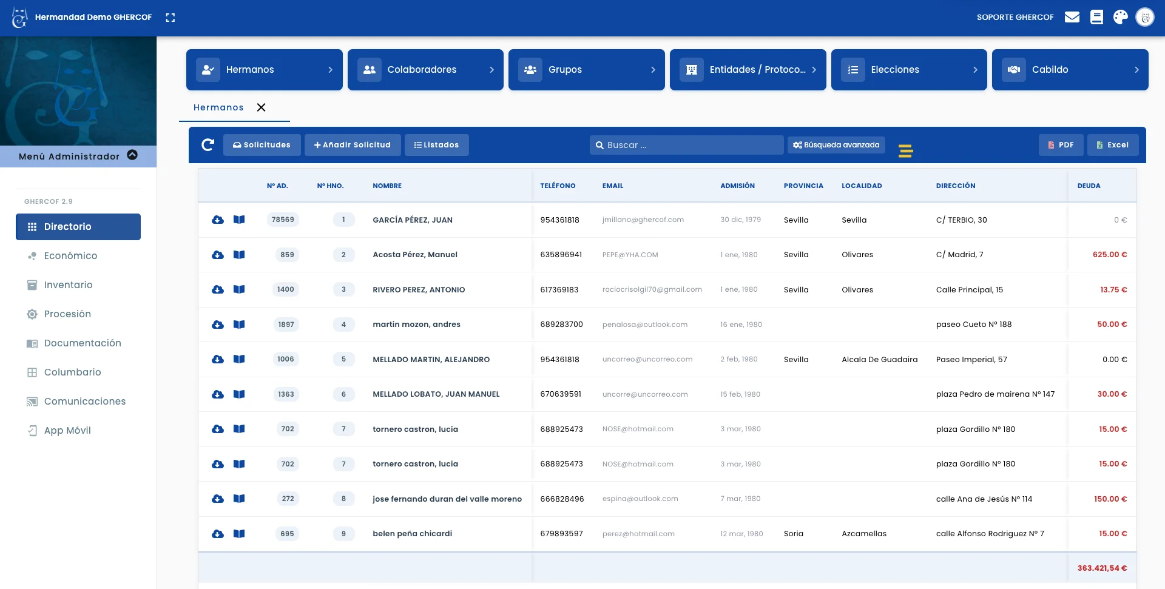Viewport: 1165px width, 589px height.
Task: Click the refresh icon in the Hermanos toolbar
Action: point(208,145)
